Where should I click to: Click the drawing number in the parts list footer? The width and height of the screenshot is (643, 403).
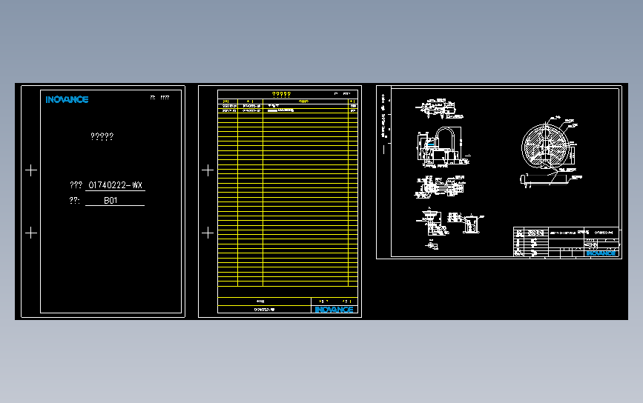265,310
